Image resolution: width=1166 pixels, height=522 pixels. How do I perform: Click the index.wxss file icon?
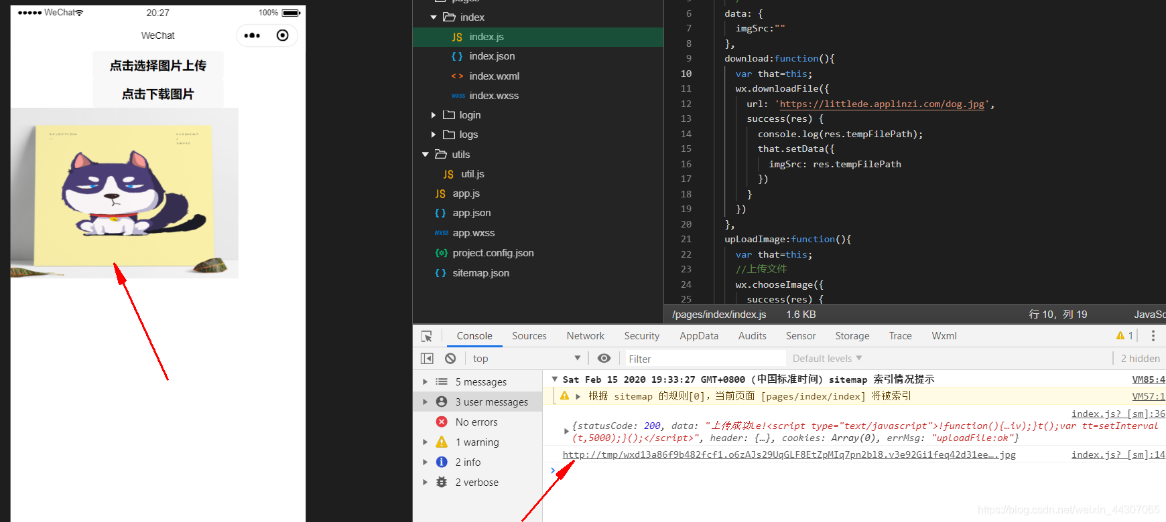pos(458,96)
